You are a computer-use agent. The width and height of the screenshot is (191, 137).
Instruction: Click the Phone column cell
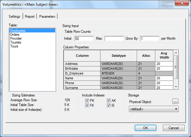click(82, 83)
